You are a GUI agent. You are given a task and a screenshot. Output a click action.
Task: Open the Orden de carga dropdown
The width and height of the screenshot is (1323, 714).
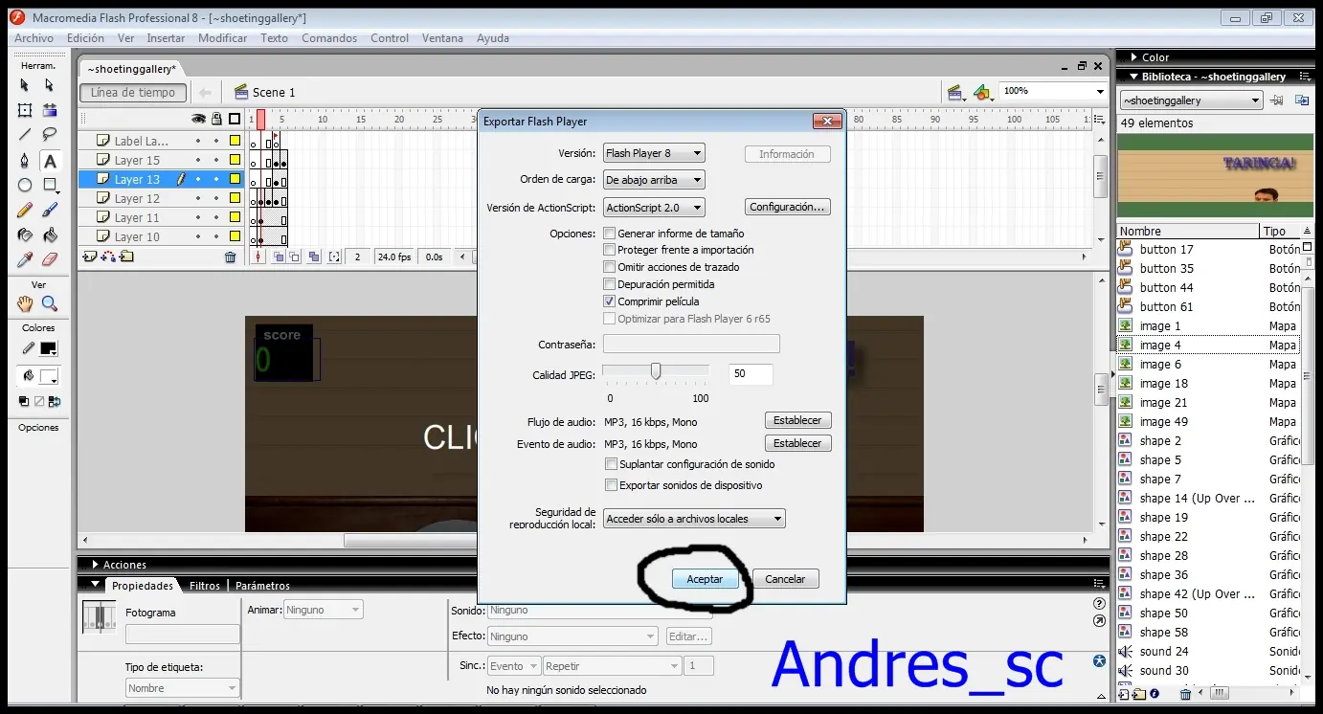pos(654,180)
